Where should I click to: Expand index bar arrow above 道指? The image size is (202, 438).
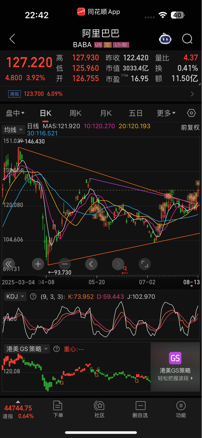tap(18, 402)
